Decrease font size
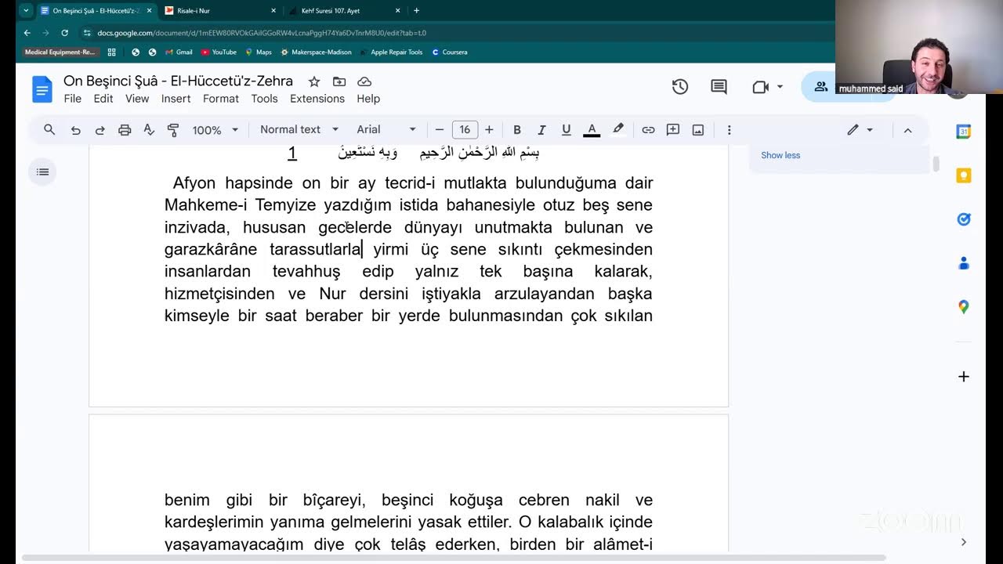 point(440,130)
